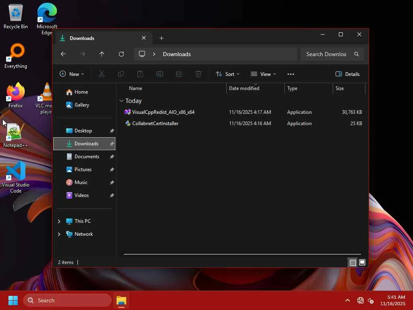
Task: Click the forward navigation arrow
Action: pos(83,54)
